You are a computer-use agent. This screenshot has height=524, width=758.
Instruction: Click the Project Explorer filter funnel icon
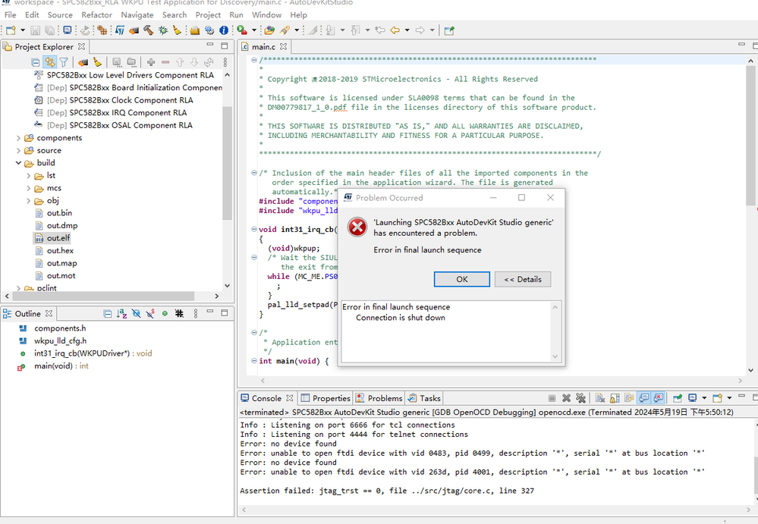coord(63,62)
